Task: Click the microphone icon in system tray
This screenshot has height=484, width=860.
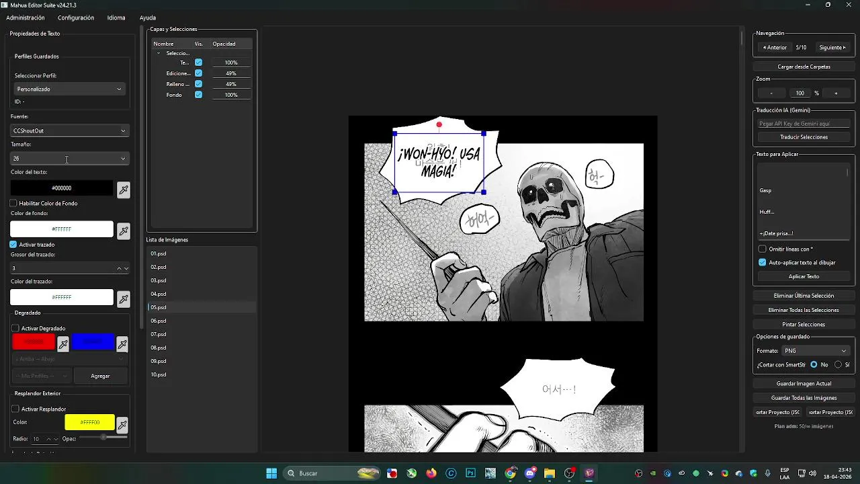Action: coord(768,473)
